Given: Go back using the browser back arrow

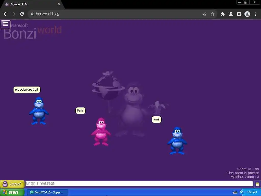Looking at the screenshot, I should tap(6, 14).
